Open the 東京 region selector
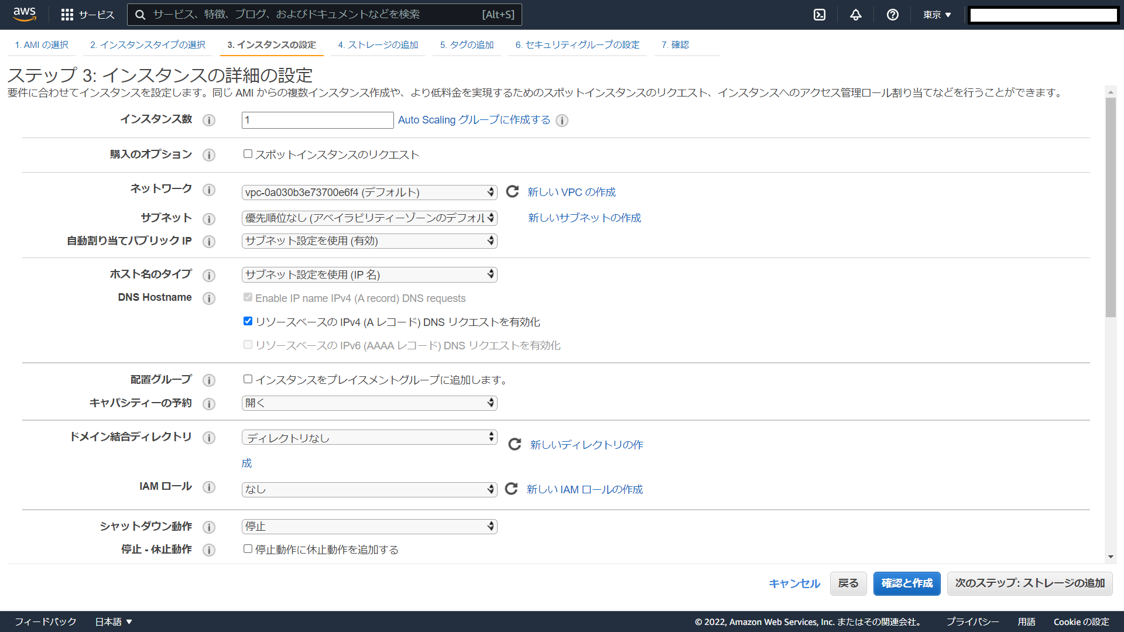1124x632 pixels. pos(937,15)
